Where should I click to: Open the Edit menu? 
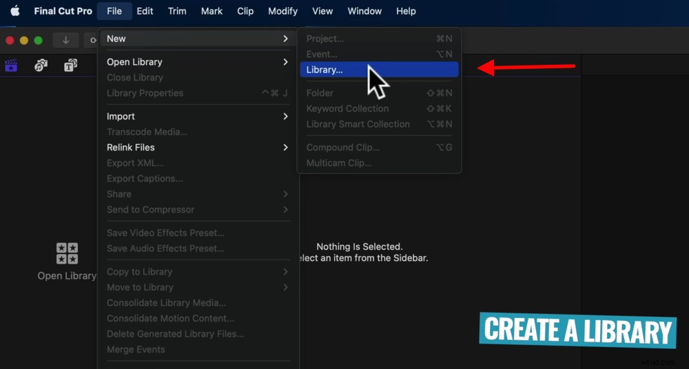(145, 11)
